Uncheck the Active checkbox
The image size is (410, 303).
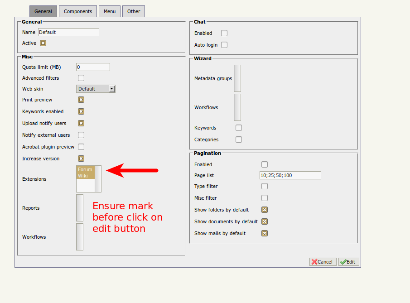coord(43,43)
